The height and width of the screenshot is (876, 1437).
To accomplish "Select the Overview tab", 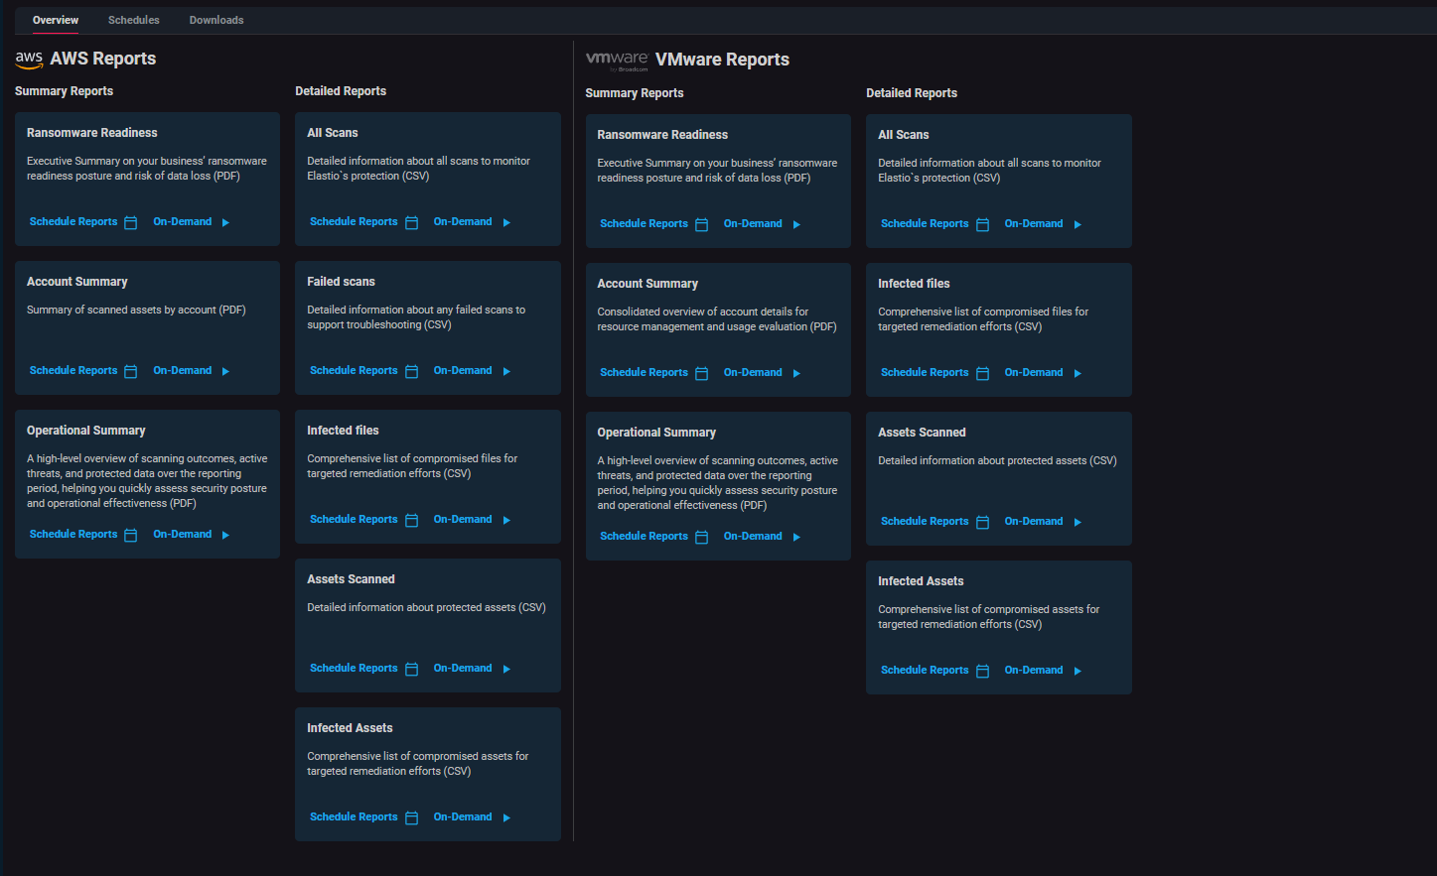I will point(55,19).
